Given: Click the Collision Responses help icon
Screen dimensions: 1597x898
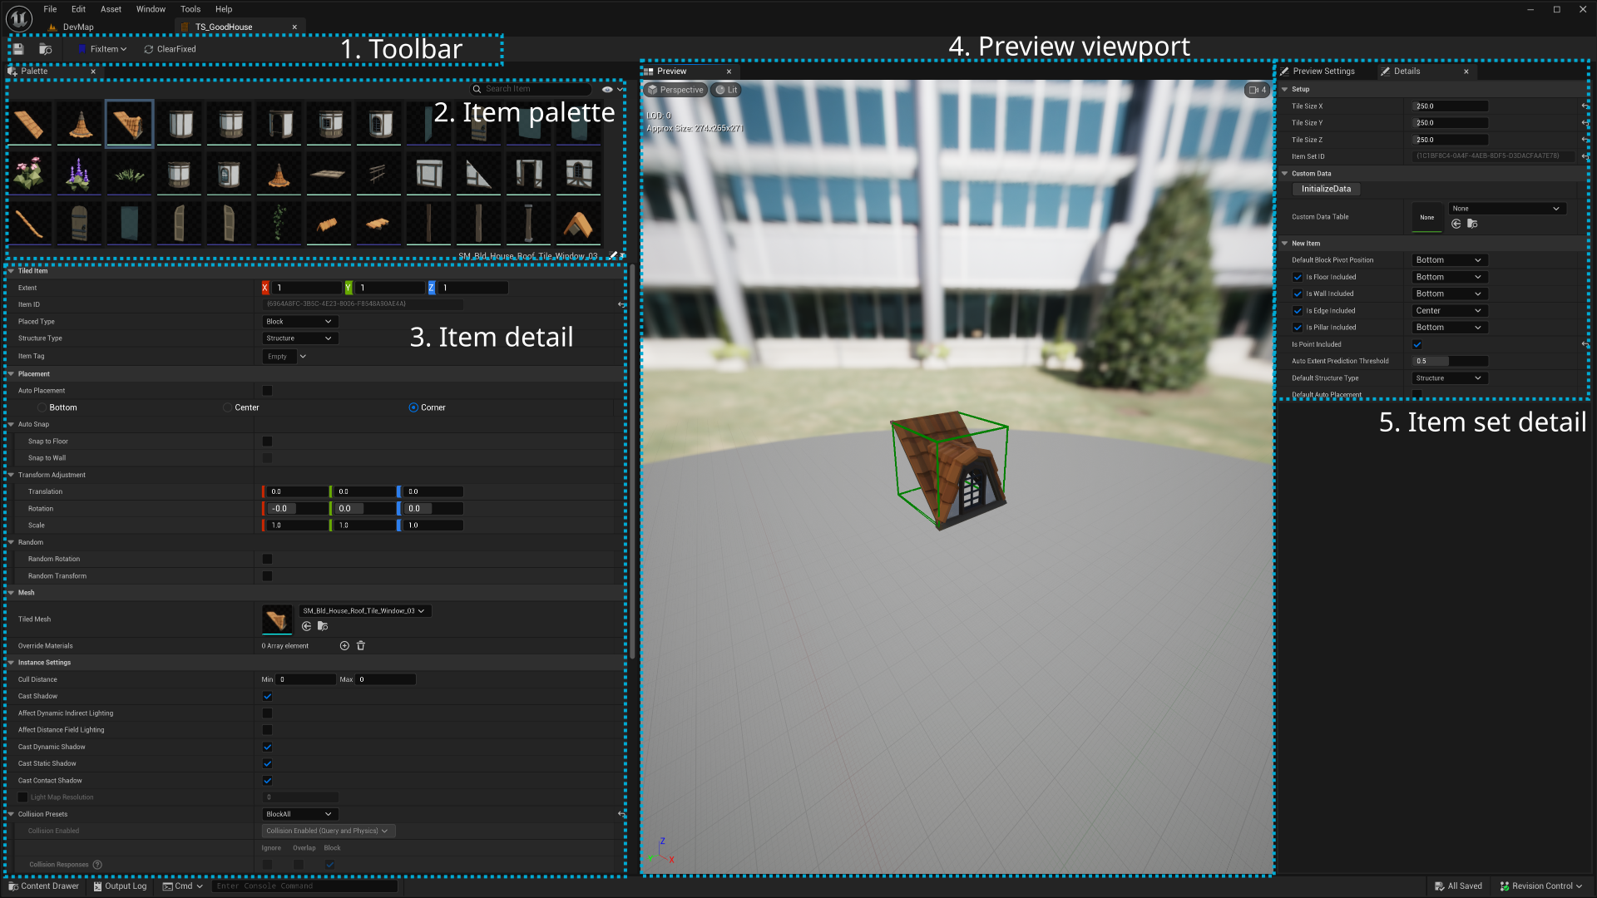Looking at the screenshot, I should (97, 865).
